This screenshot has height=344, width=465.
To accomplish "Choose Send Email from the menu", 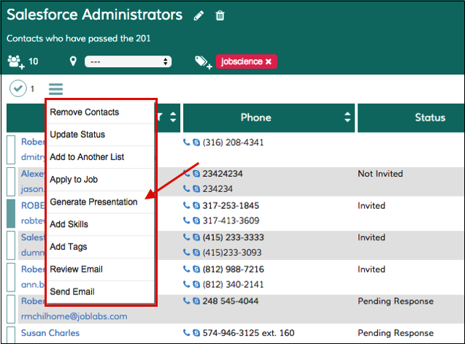I will [101, 291].
